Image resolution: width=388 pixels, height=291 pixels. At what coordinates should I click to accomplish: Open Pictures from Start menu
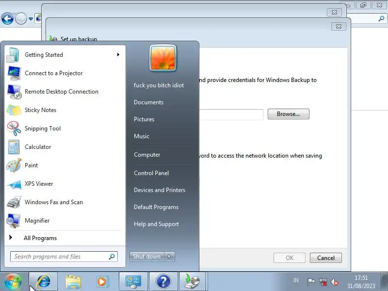144,119
